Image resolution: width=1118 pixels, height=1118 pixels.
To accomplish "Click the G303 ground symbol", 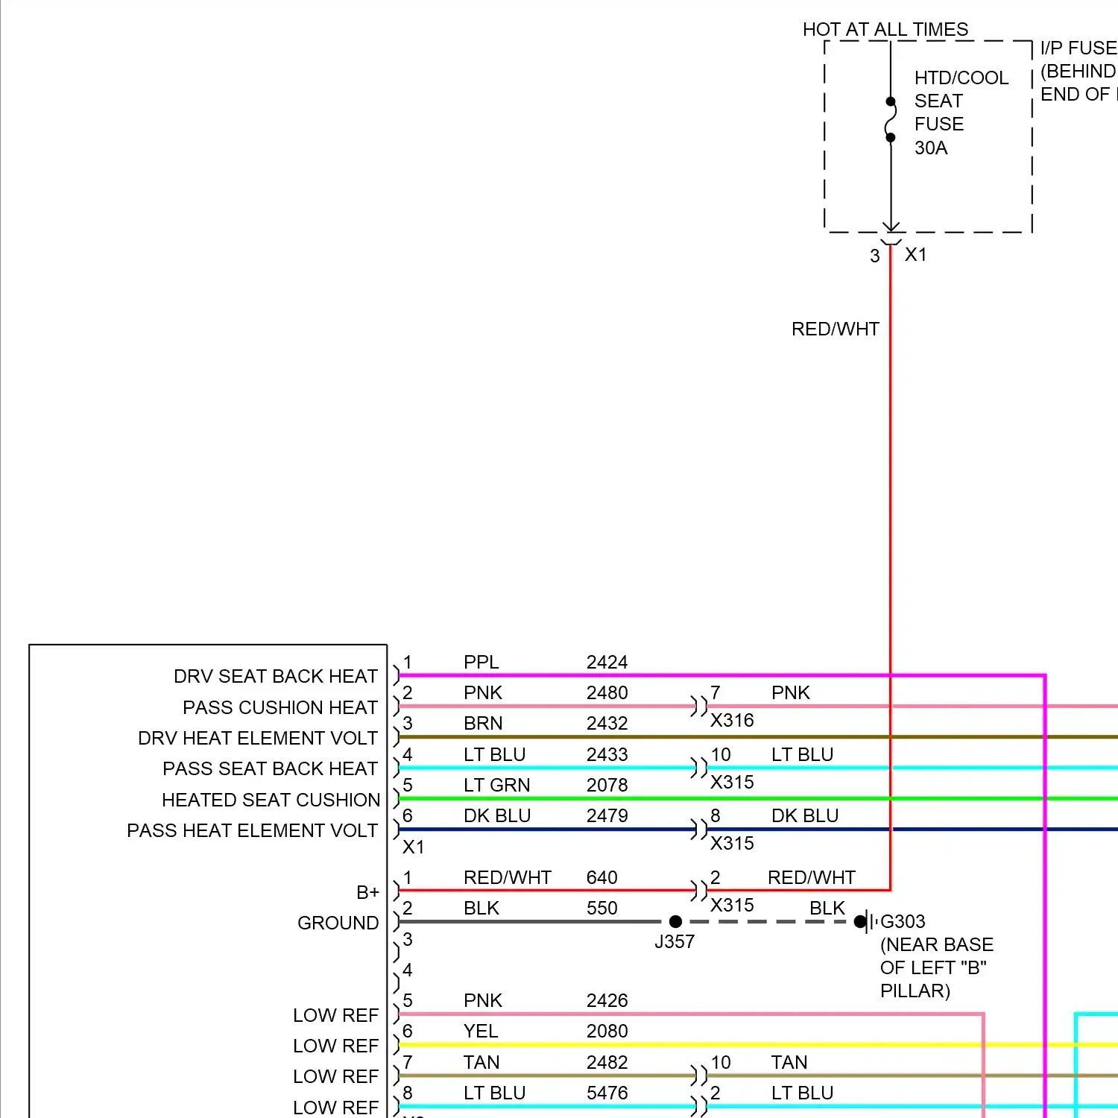I will point(865,922).
